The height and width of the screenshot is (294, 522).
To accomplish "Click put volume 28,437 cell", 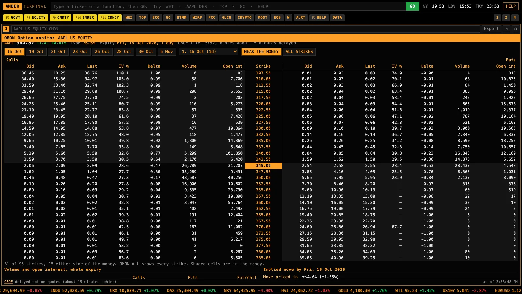I will click(462, 166).
